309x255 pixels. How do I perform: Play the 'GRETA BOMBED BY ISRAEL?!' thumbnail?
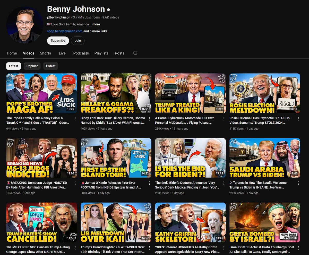pyautogui.click(x=265, y=222)
